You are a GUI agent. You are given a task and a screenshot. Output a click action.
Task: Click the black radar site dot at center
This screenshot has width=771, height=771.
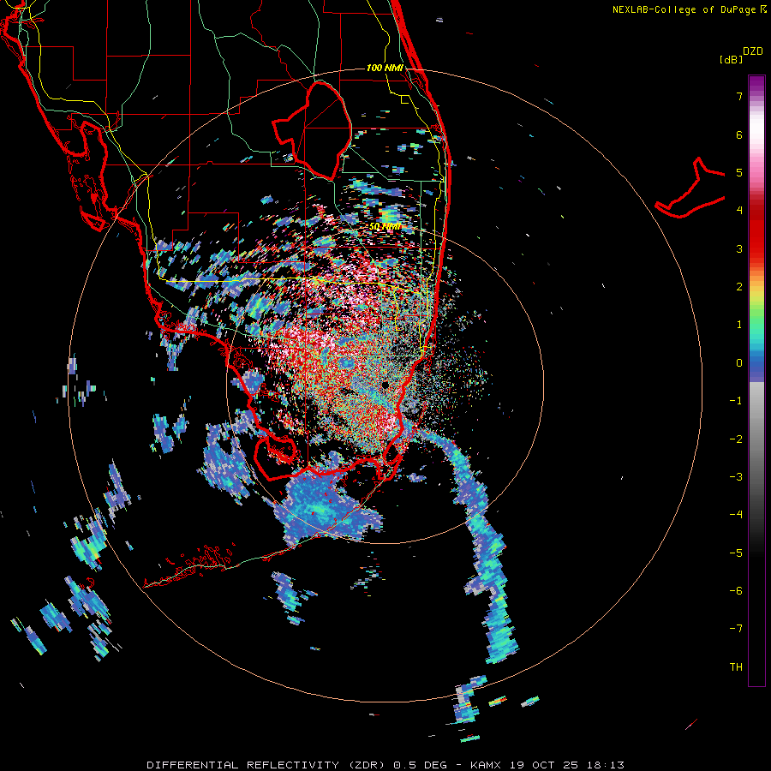385,385
